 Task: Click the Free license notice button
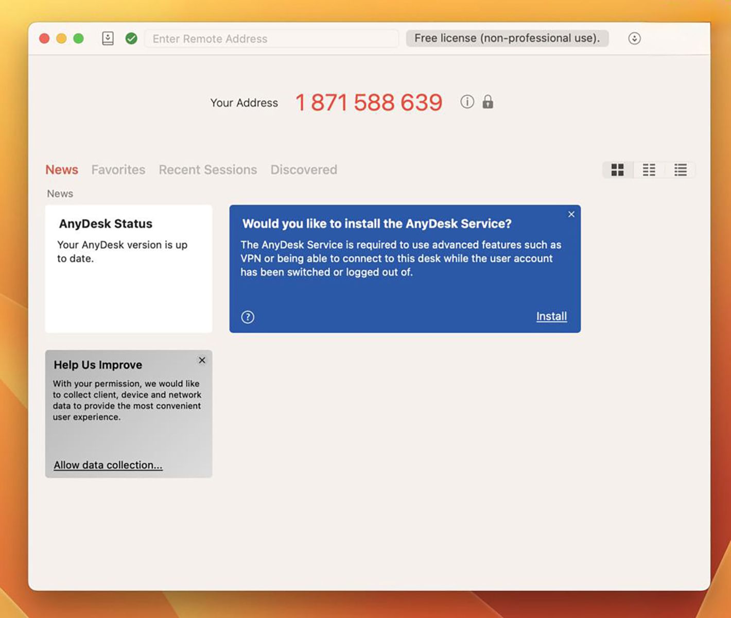507,38
